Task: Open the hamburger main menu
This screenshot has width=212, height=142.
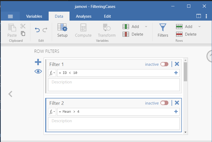Action: click(x=10, y=16)
